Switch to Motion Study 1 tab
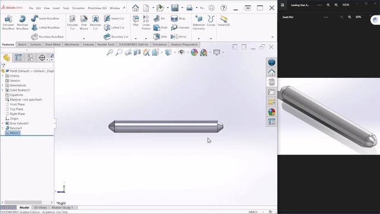 [62, 207]
